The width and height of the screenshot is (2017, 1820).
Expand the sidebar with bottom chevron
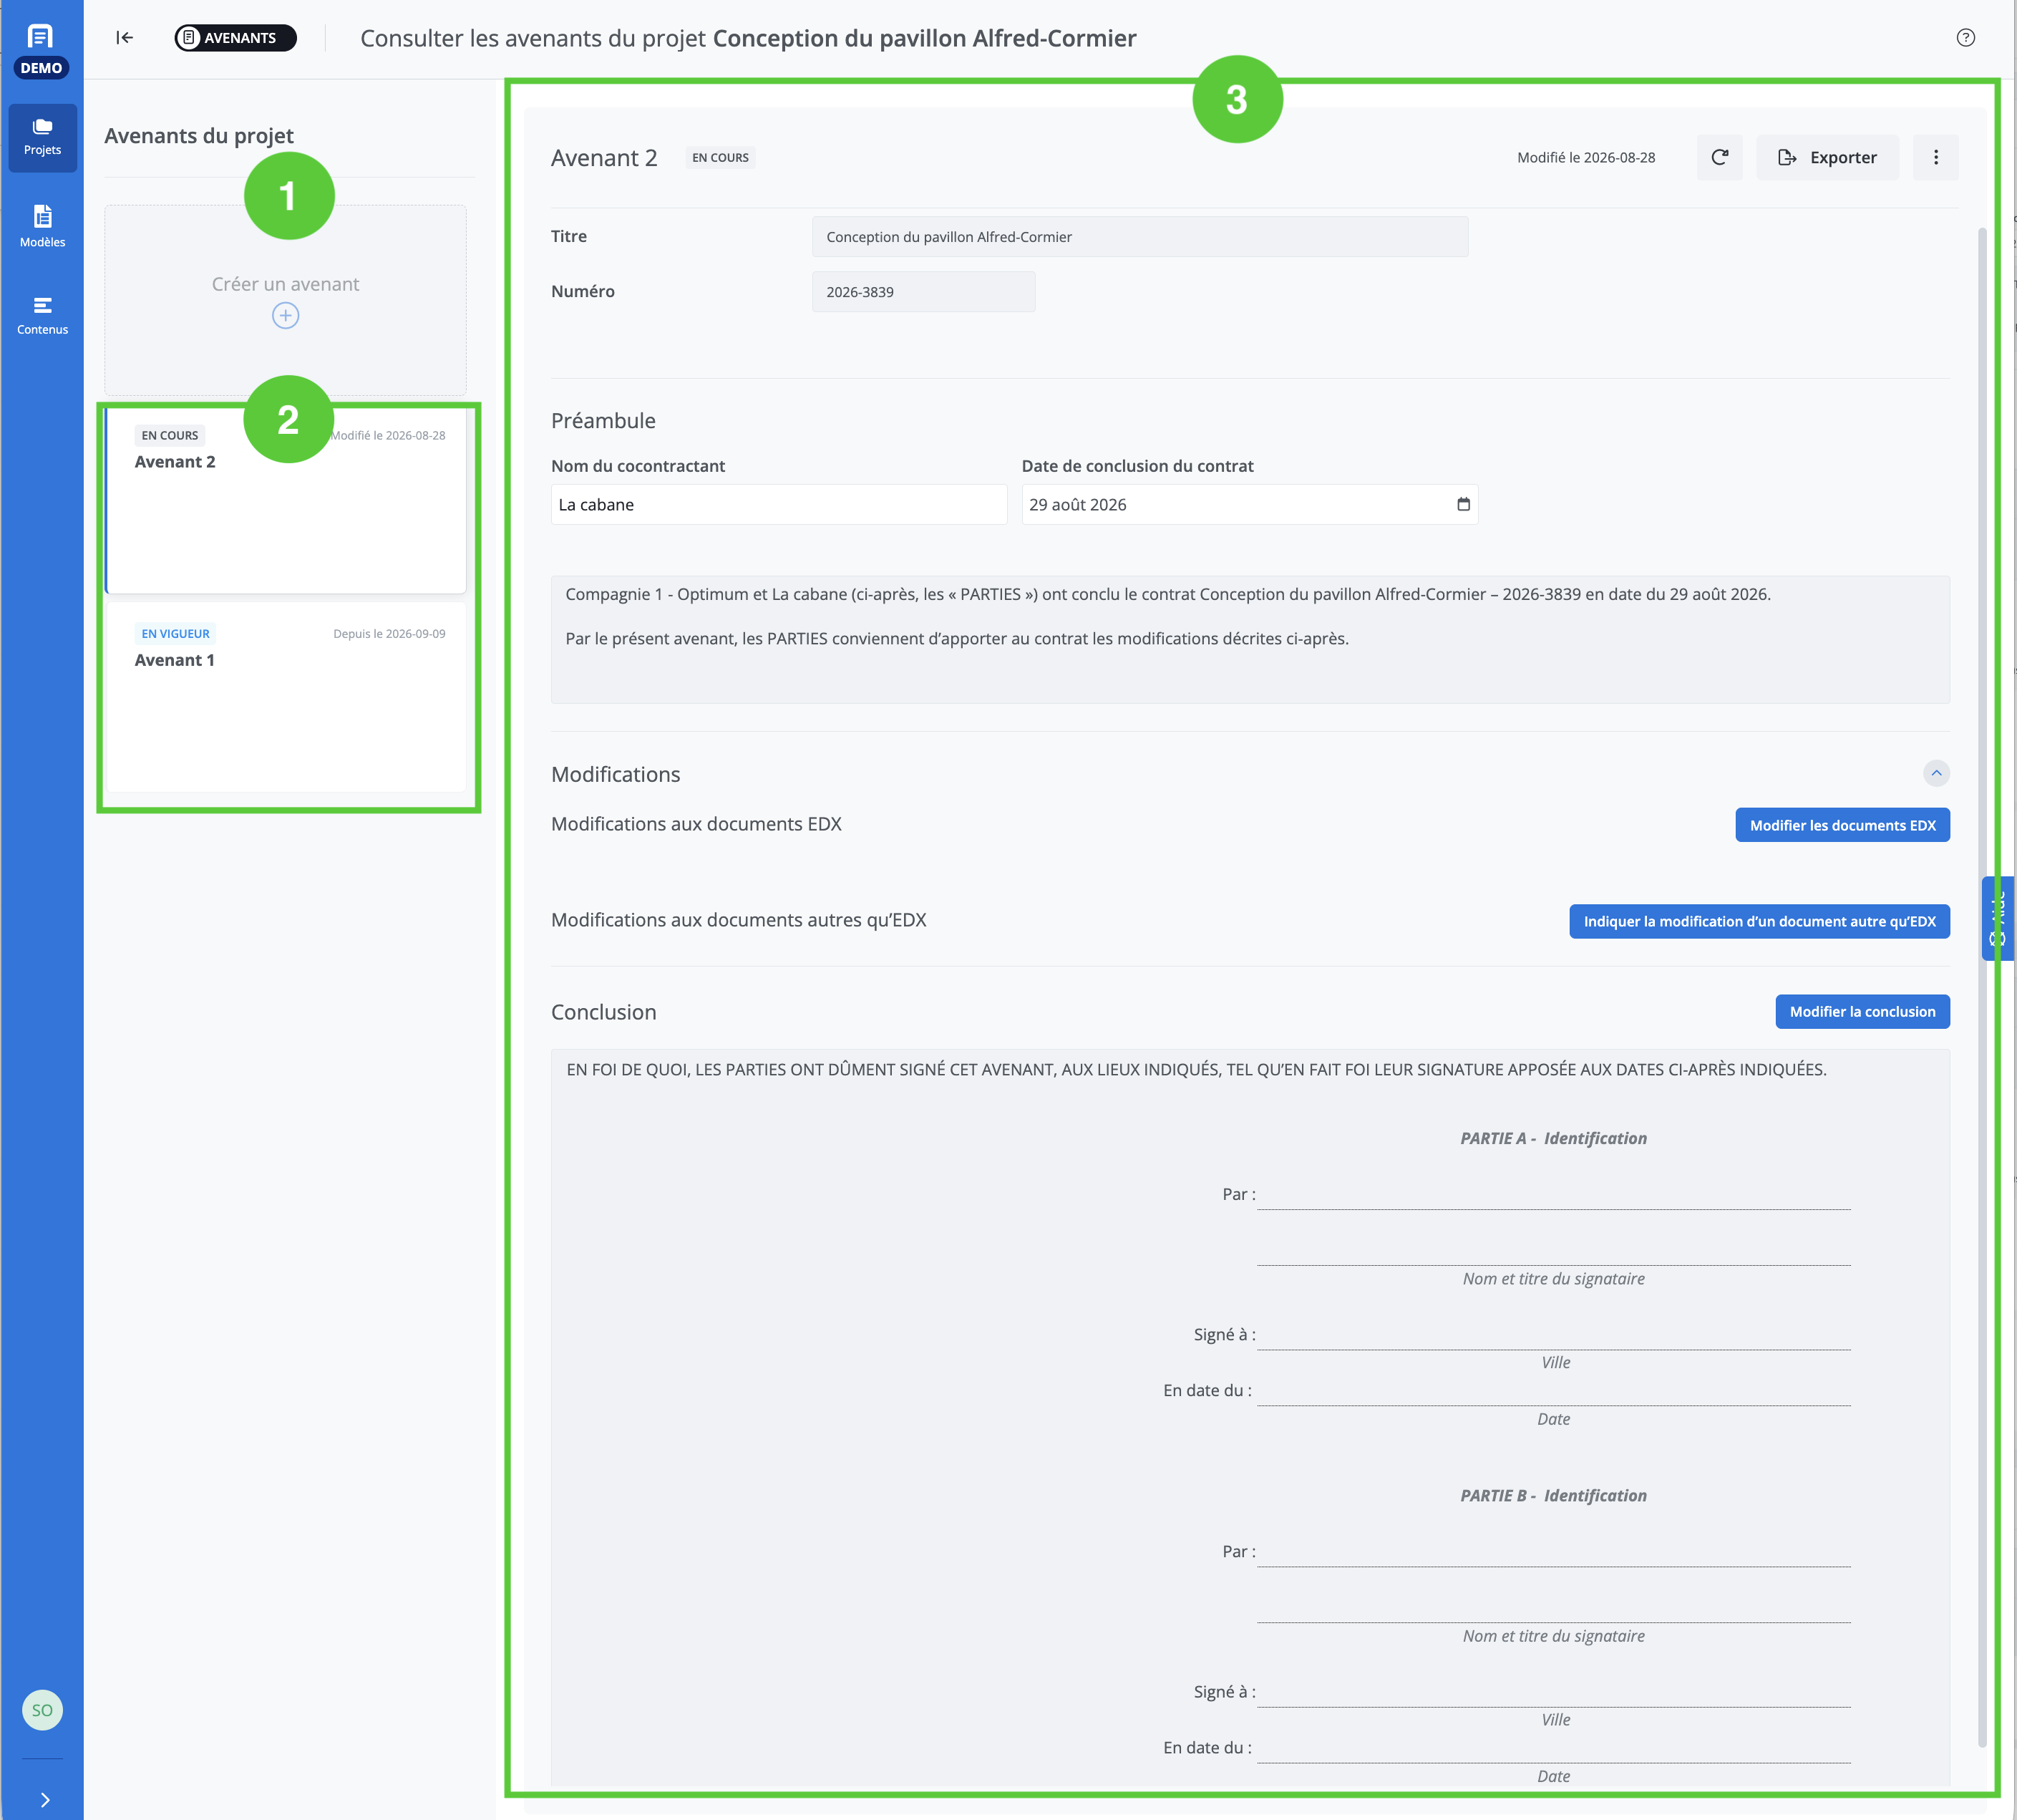45,1800
